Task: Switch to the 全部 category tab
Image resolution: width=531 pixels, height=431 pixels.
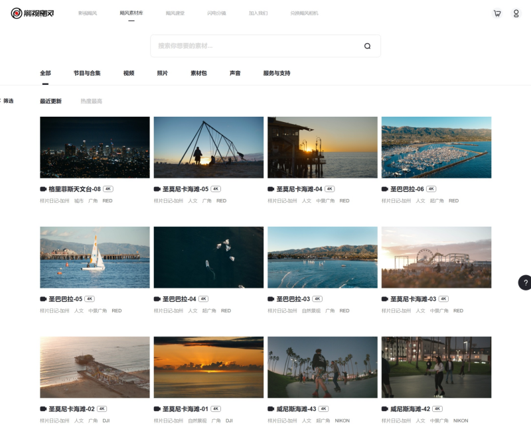Action: (45, 73)
